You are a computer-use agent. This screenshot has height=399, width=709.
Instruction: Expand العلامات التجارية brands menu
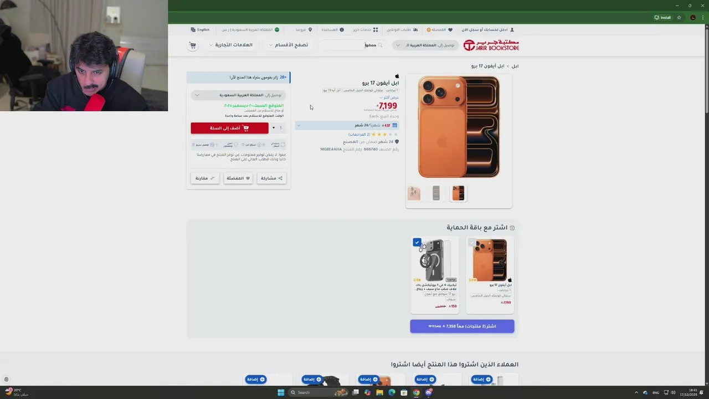pyautogui.click(x=231, y=45)
